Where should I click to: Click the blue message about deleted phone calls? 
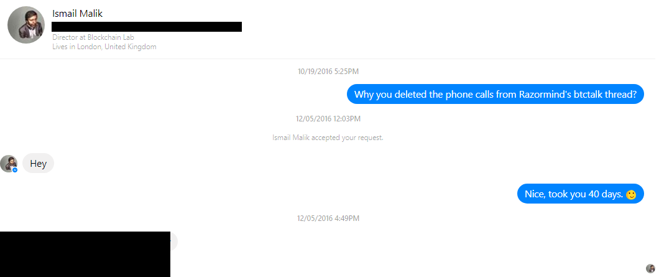pyautogui.click(x=495, y=94)
